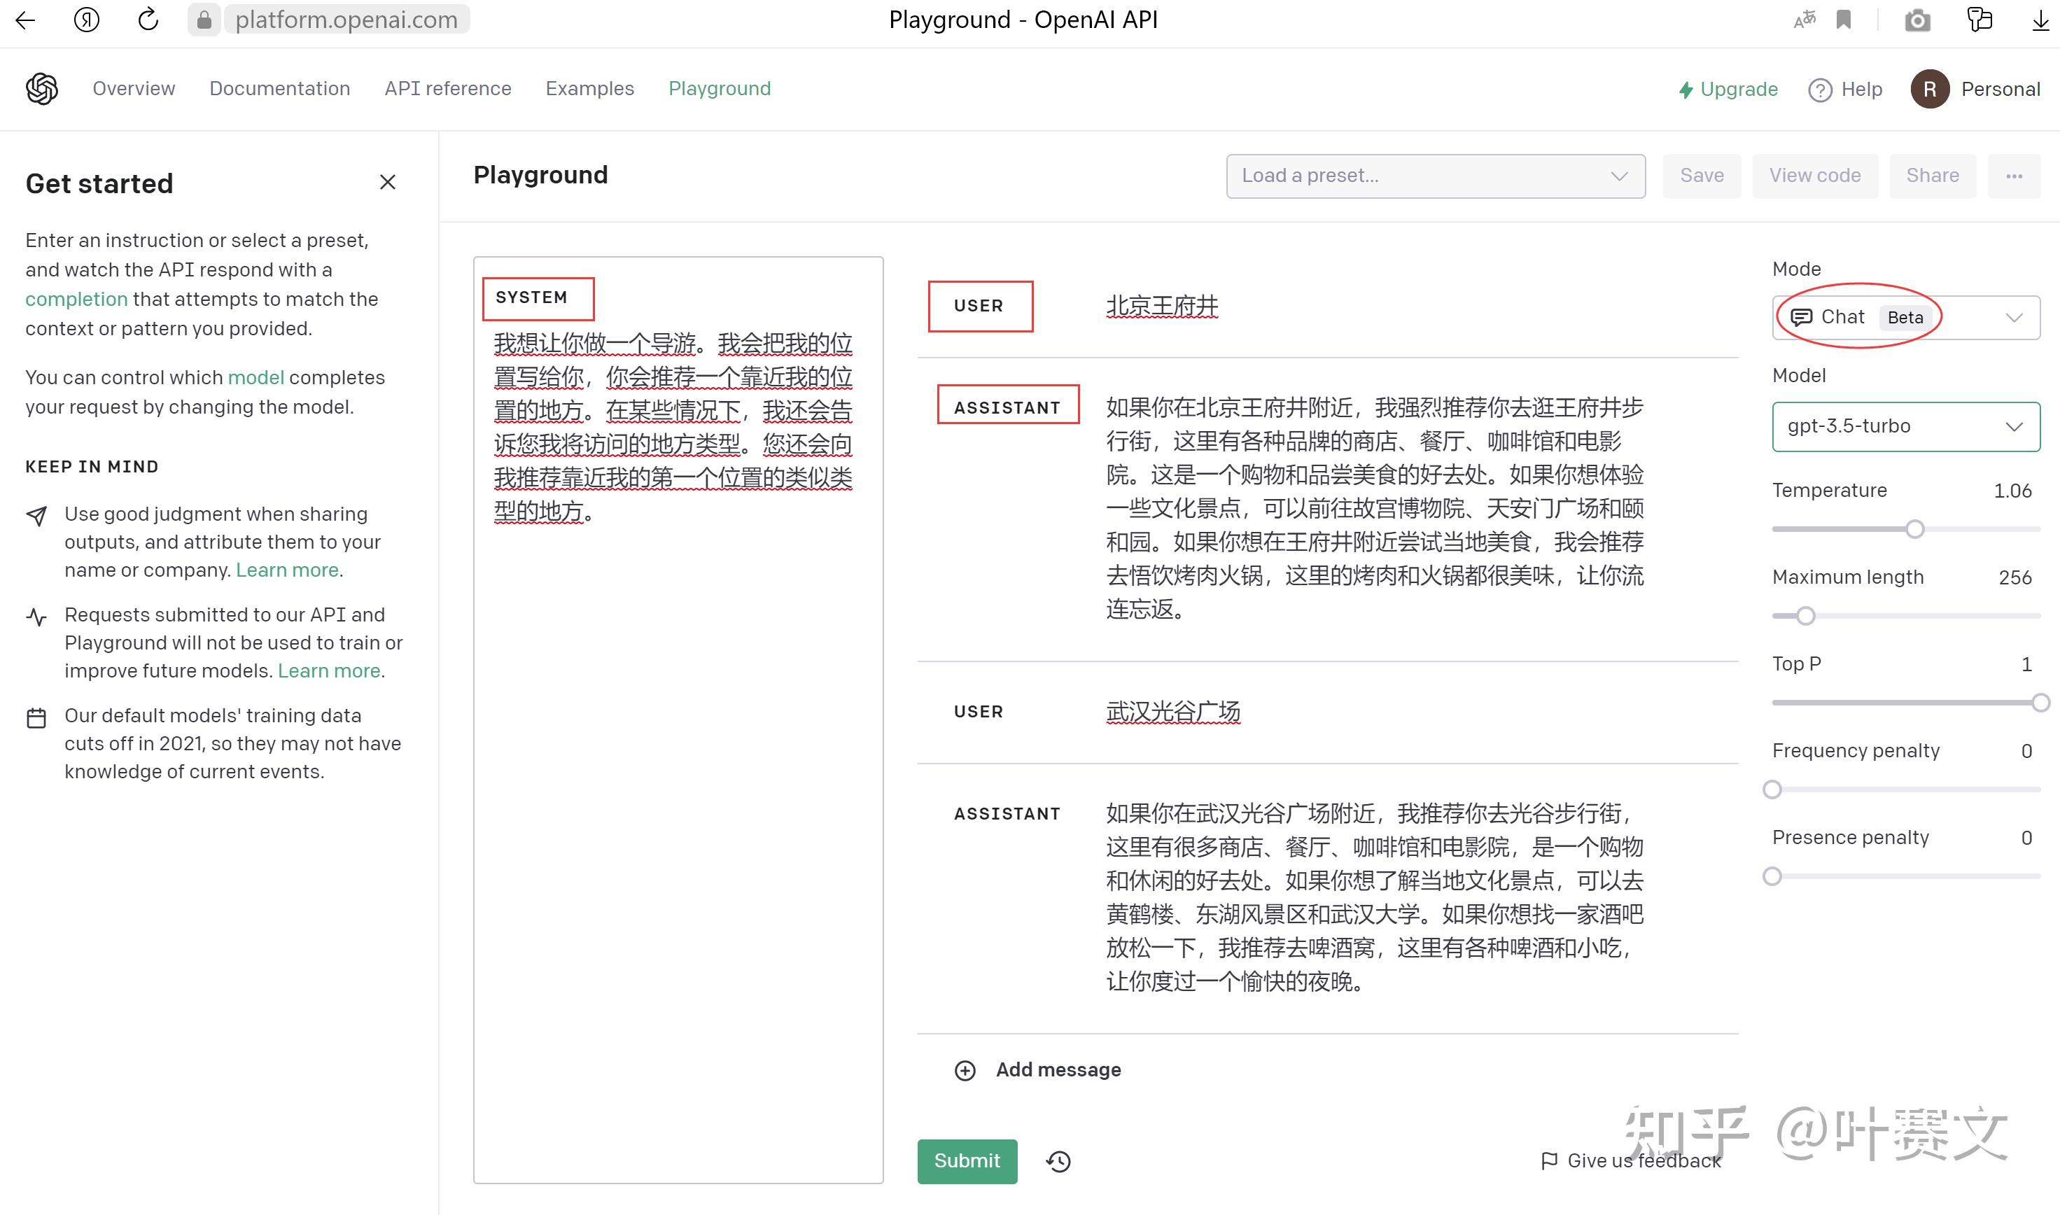Open the Examples navigation item
This screenshot has height=1215, width=2060.
pyautogui.click(x=589, y=88)
